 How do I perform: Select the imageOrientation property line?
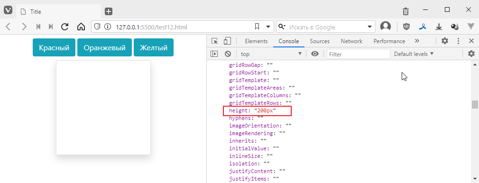[260, 126]
